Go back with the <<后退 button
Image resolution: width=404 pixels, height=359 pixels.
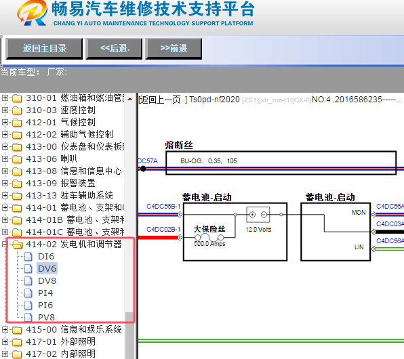coord(114,48)
